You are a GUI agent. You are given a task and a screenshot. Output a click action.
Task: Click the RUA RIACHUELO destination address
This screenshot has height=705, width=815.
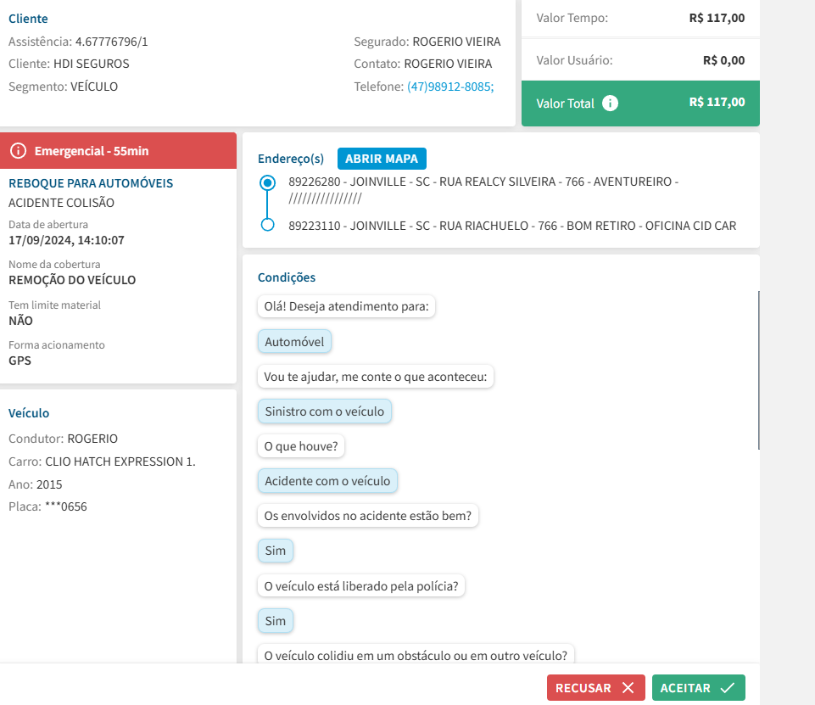pyautogui.click(x=512, y=226)
